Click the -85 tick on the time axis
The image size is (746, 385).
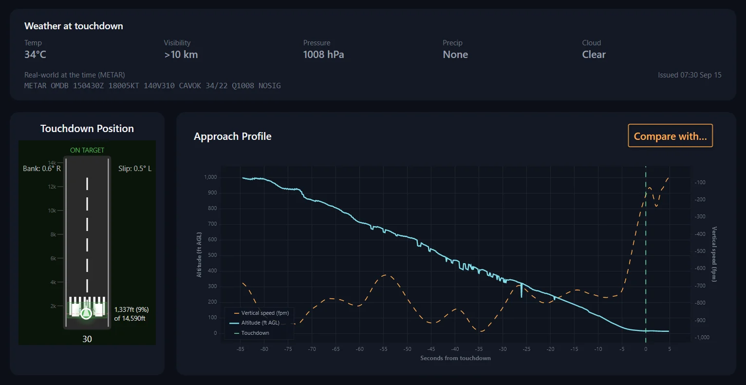[240, 349]
